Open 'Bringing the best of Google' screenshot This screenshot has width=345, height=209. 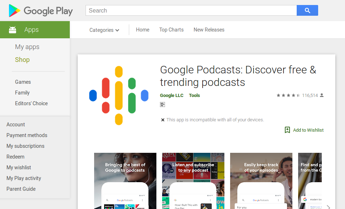[125, 181]
